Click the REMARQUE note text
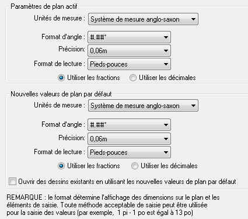Screen dimensions: 248x219 (113, 205)
